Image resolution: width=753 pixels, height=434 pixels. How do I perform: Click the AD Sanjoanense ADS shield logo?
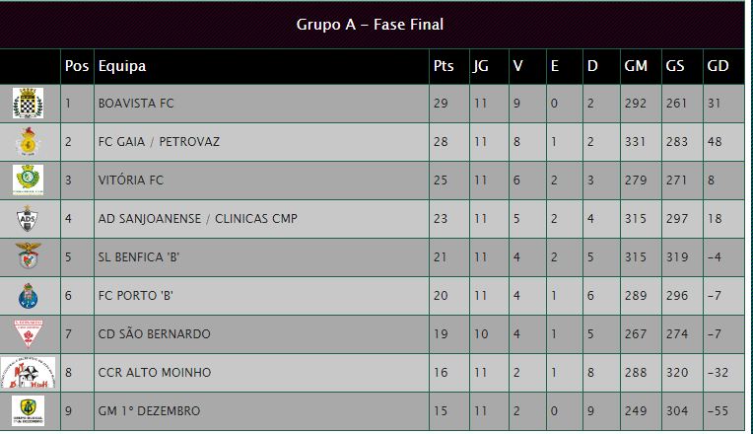click(x=28, y=219)
